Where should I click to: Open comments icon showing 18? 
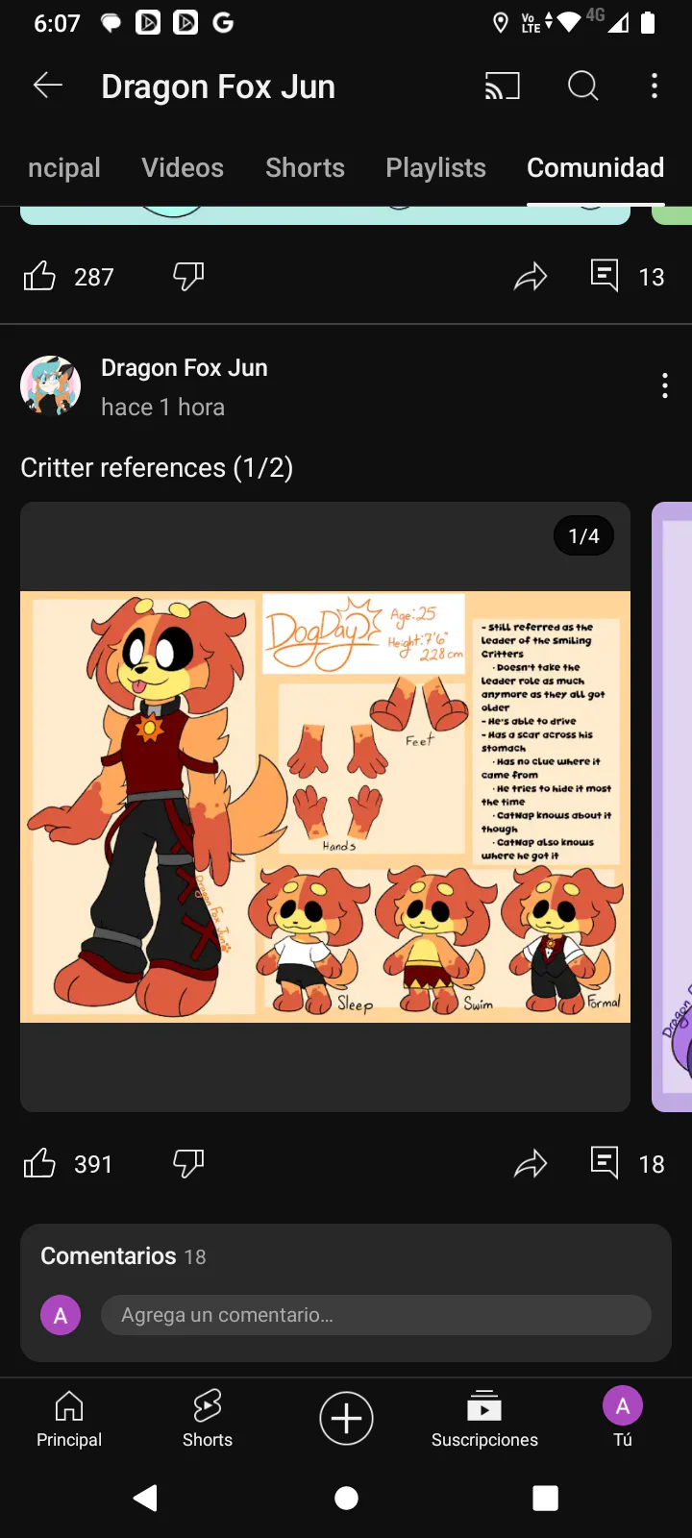605,1163
